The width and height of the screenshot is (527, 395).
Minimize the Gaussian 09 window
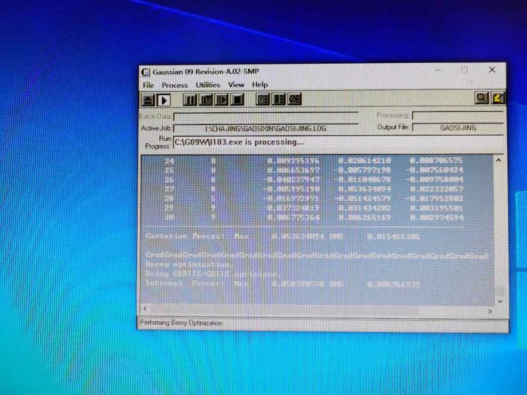(x=438, y=70)
